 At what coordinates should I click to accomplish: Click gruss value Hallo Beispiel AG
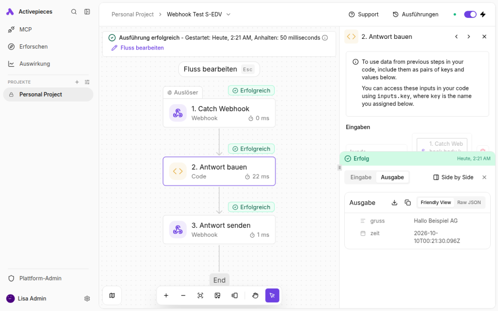pos(435,221)
